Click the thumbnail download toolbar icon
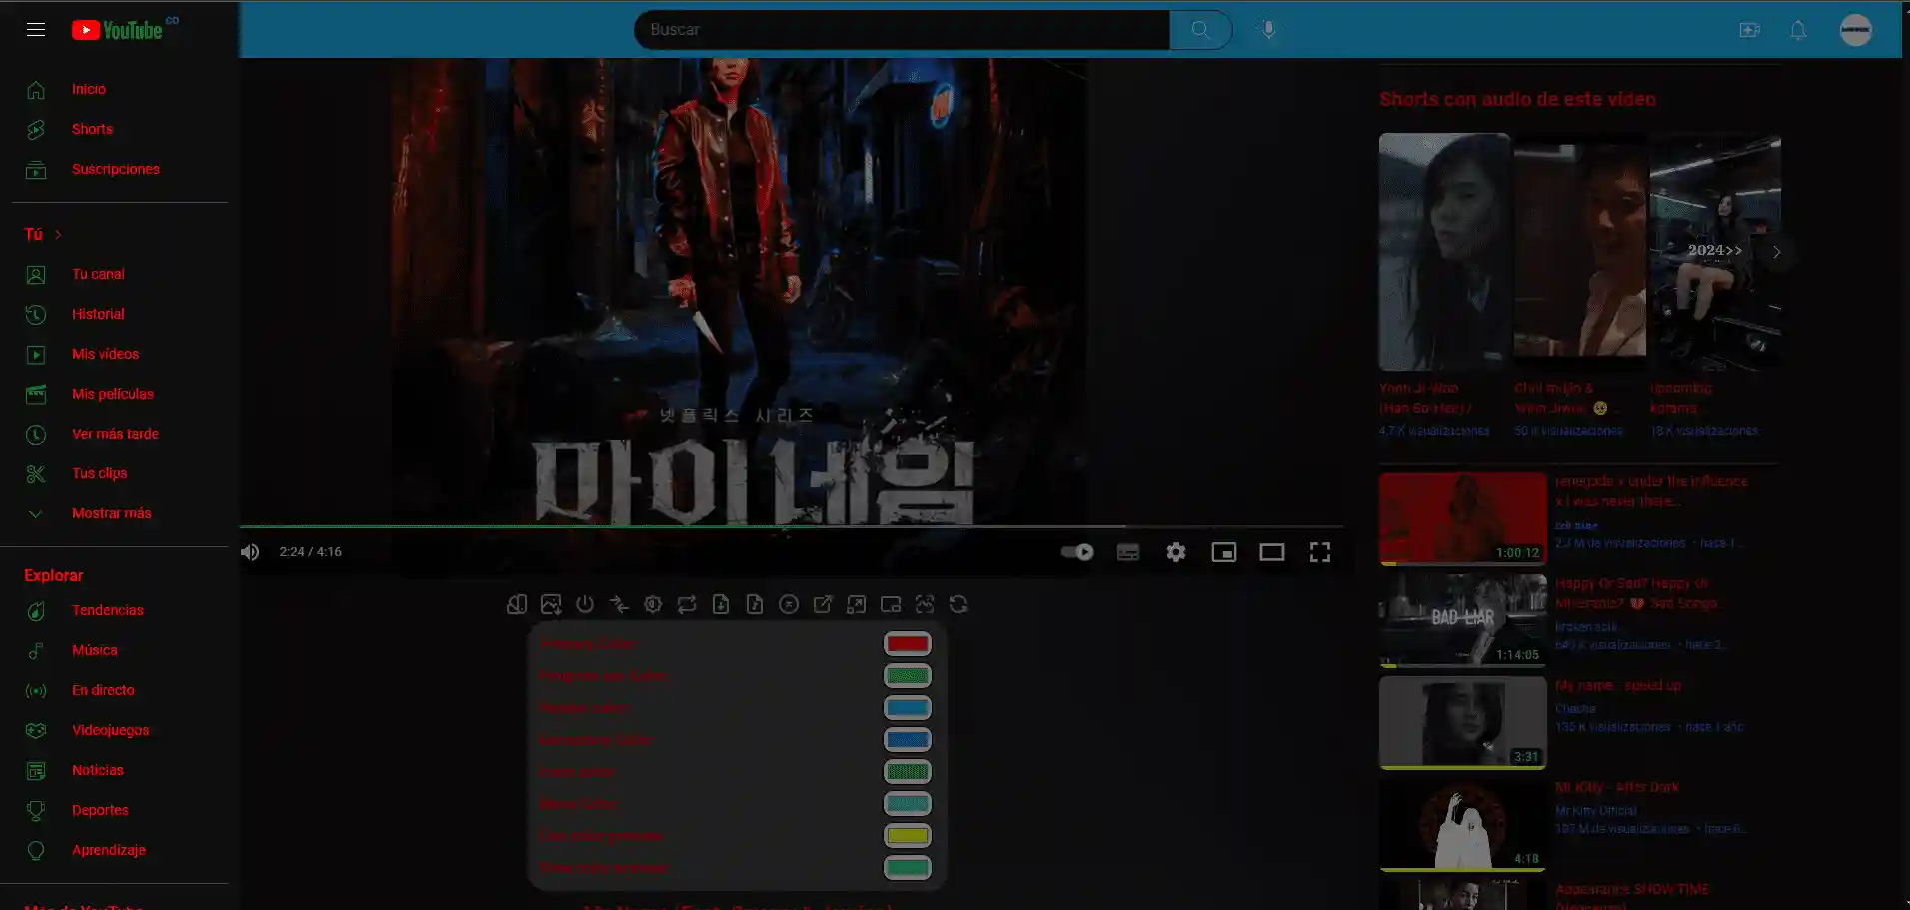This screenshot has height=910, width=1910. point(551,604)
